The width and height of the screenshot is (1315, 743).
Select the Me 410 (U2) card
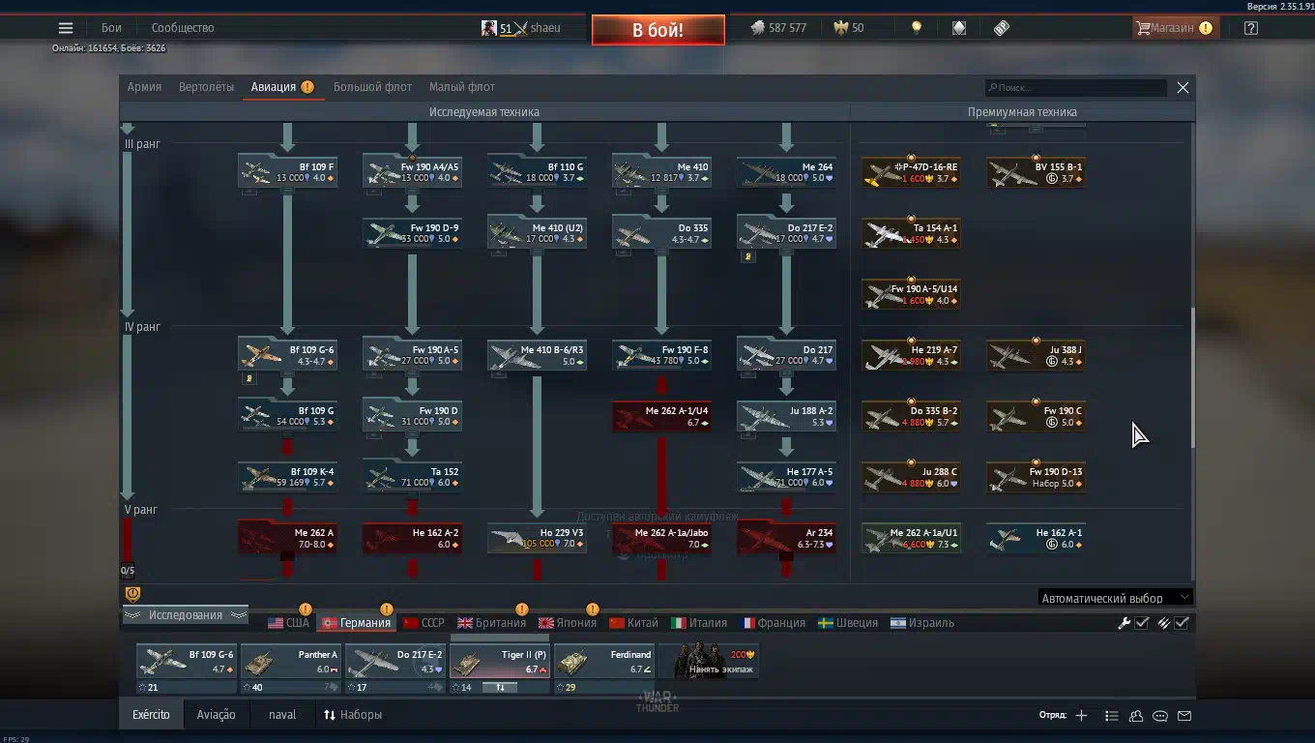538,233
